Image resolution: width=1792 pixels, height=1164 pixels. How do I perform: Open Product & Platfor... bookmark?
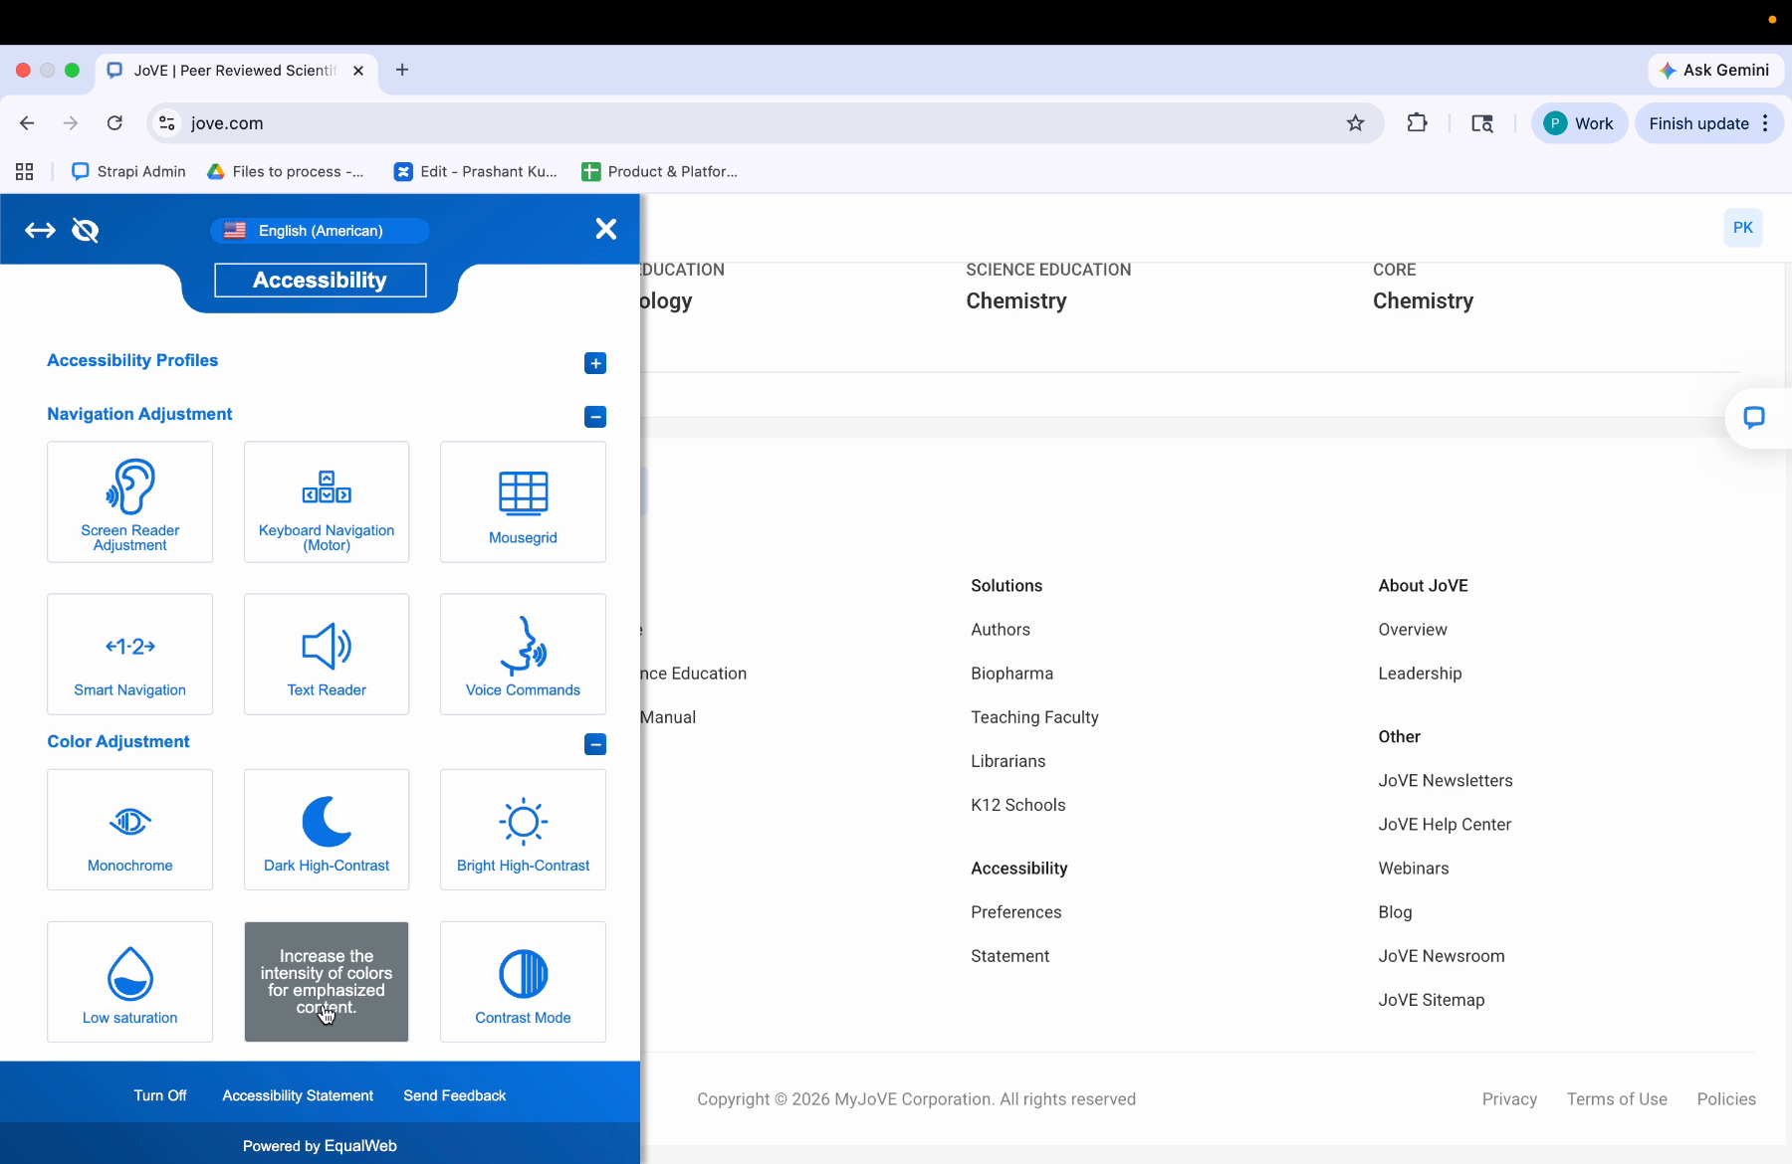coord(660,172)
